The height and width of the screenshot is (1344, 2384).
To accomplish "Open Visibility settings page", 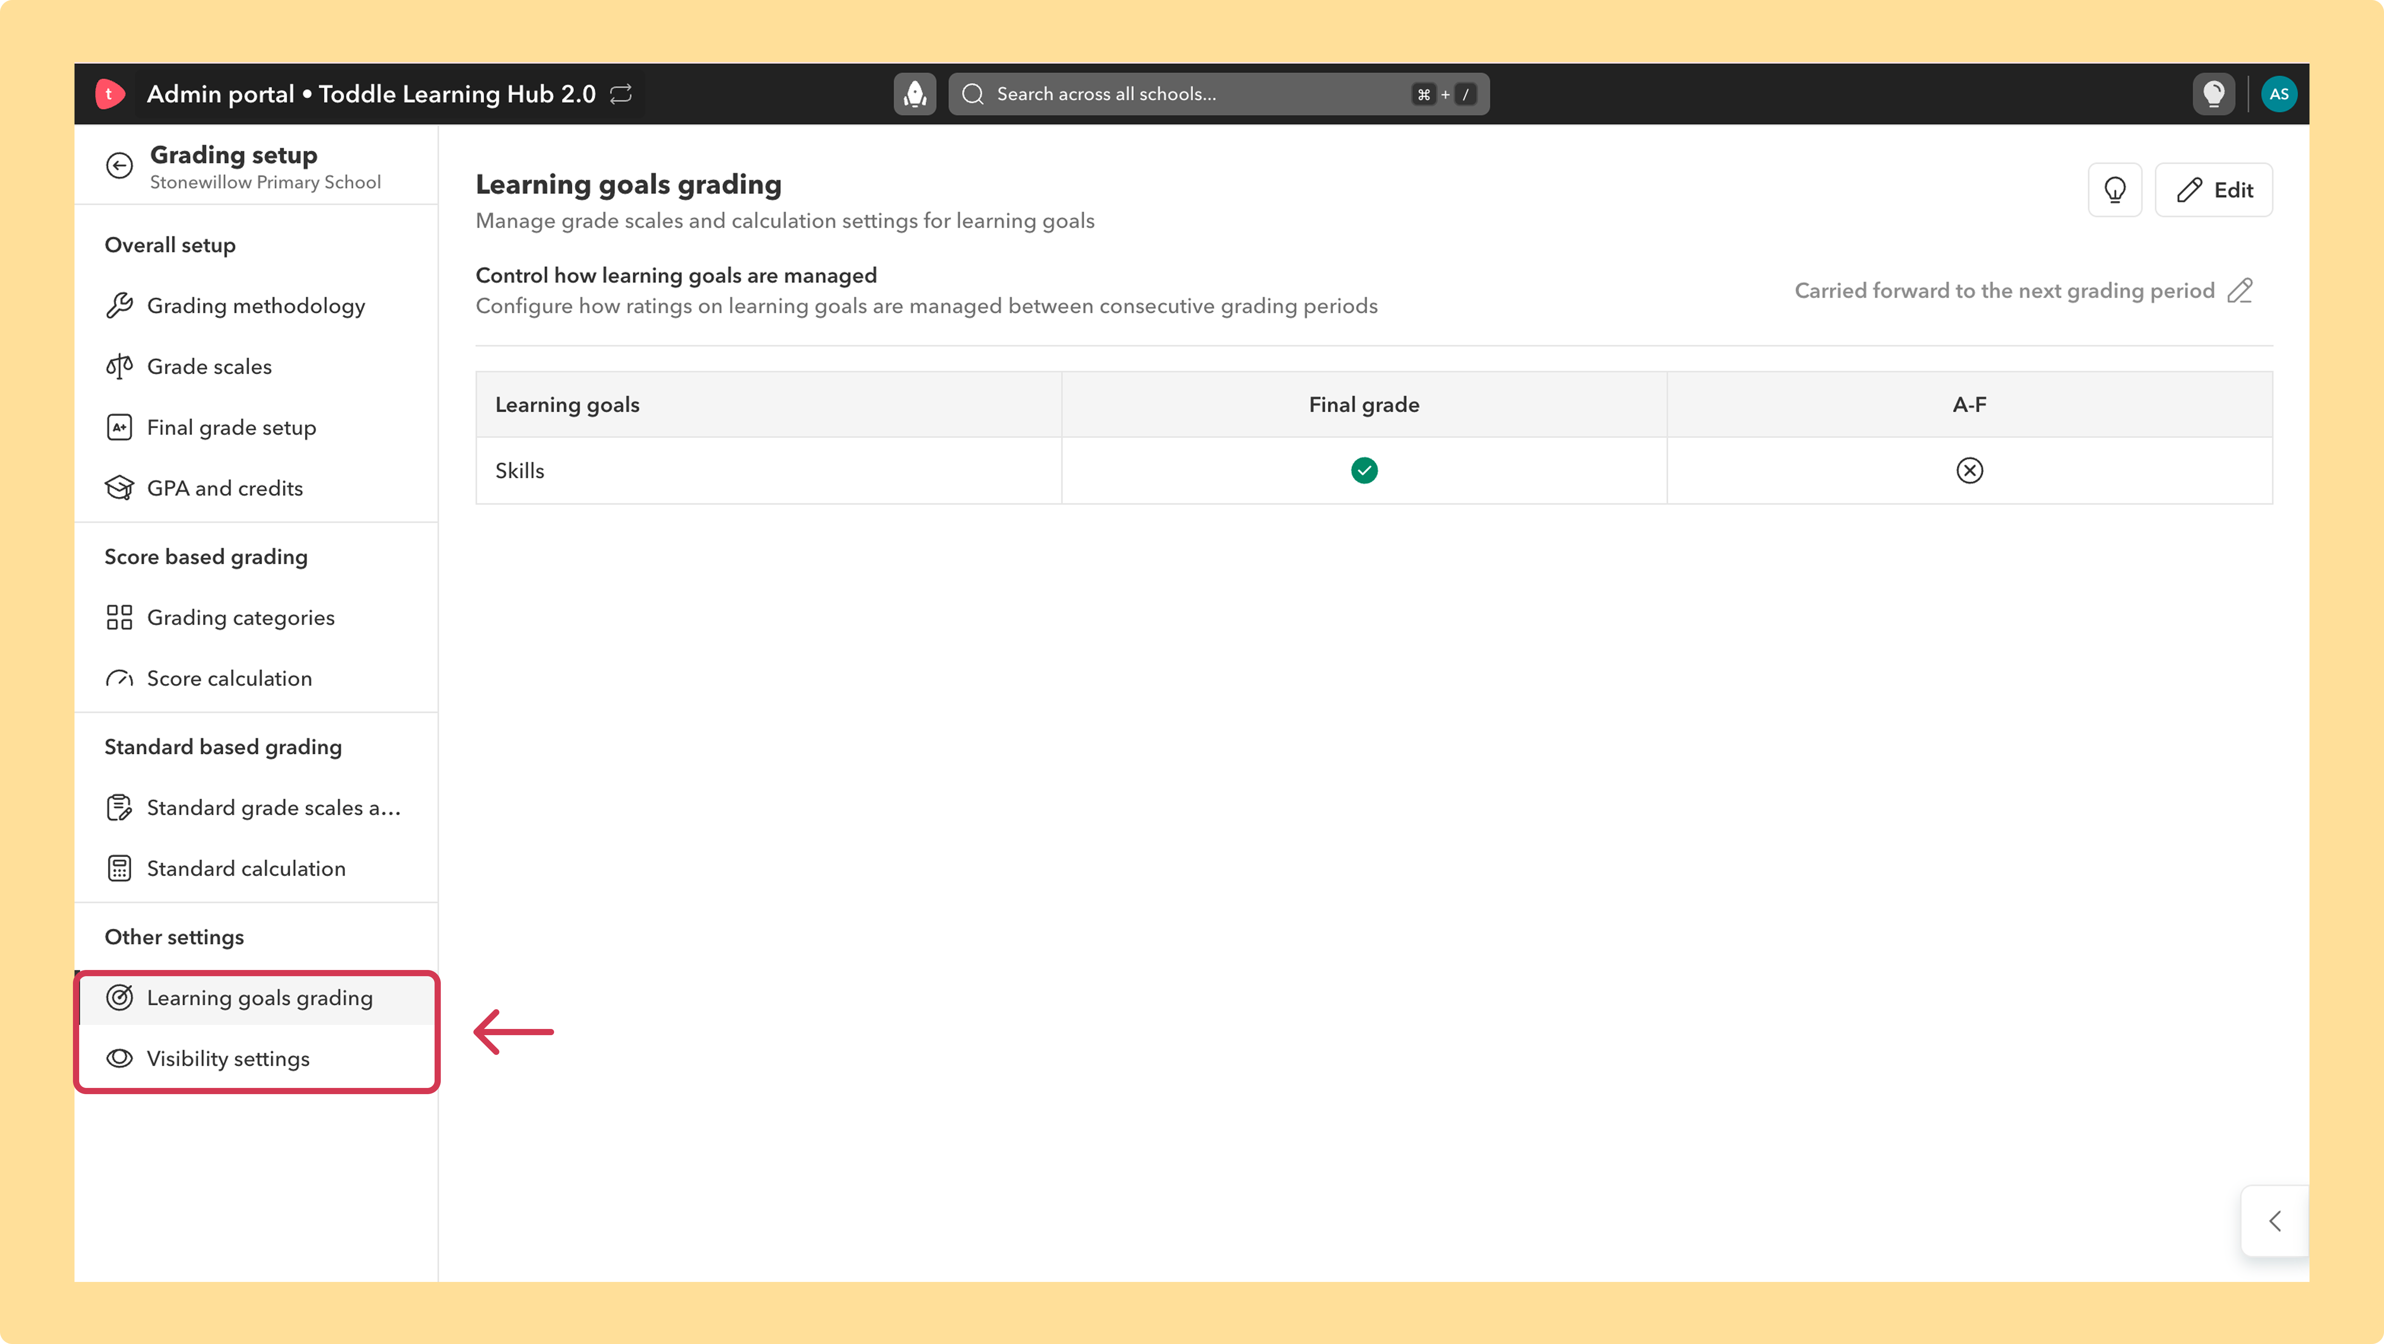I will point(256,1058).
